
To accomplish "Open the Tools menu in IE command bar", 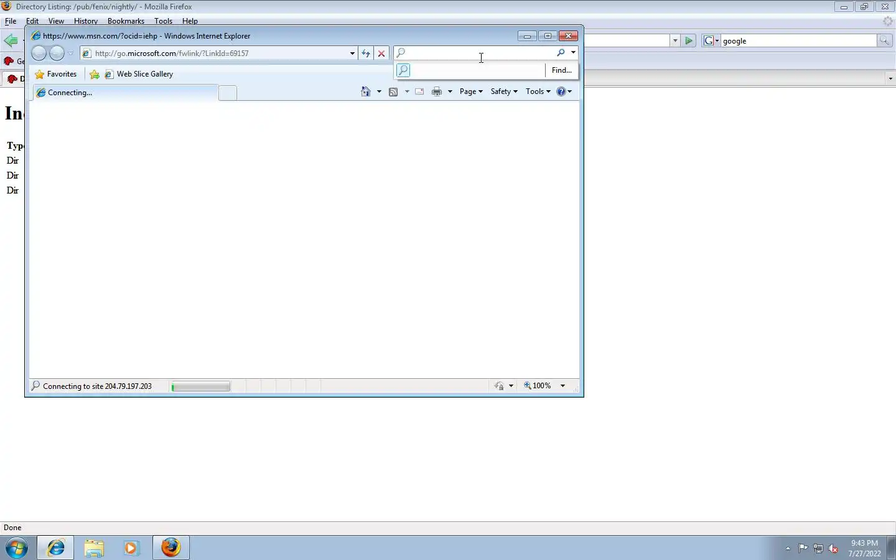I will coord(538,91).
